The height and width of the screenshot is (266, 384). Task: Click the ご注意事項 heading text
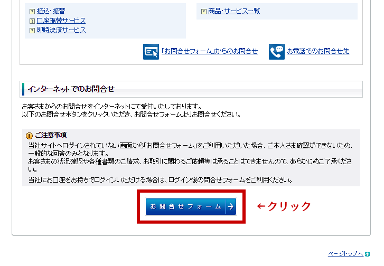(x=51, y=135)
